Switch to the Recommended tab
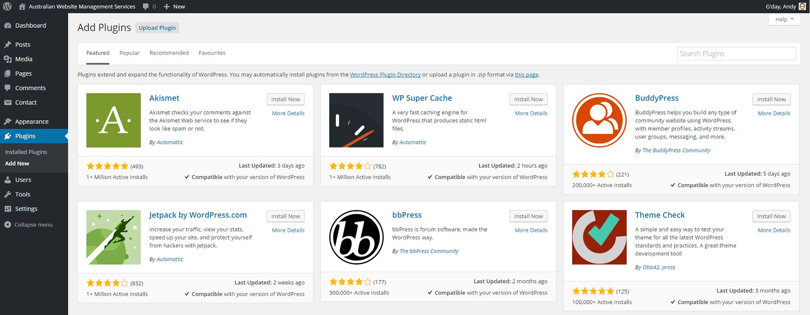The height and width of the screenshot is (315, 810). tap(169, 53)
